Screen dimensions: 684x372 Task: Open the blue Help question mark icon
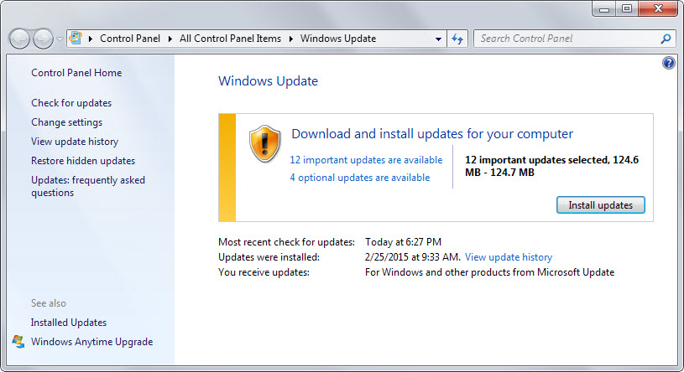tap(668, 63)
